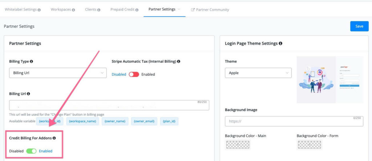Click Login Page Theme Settings info icon
Screen dimensions: 372x161
[280, 44]
